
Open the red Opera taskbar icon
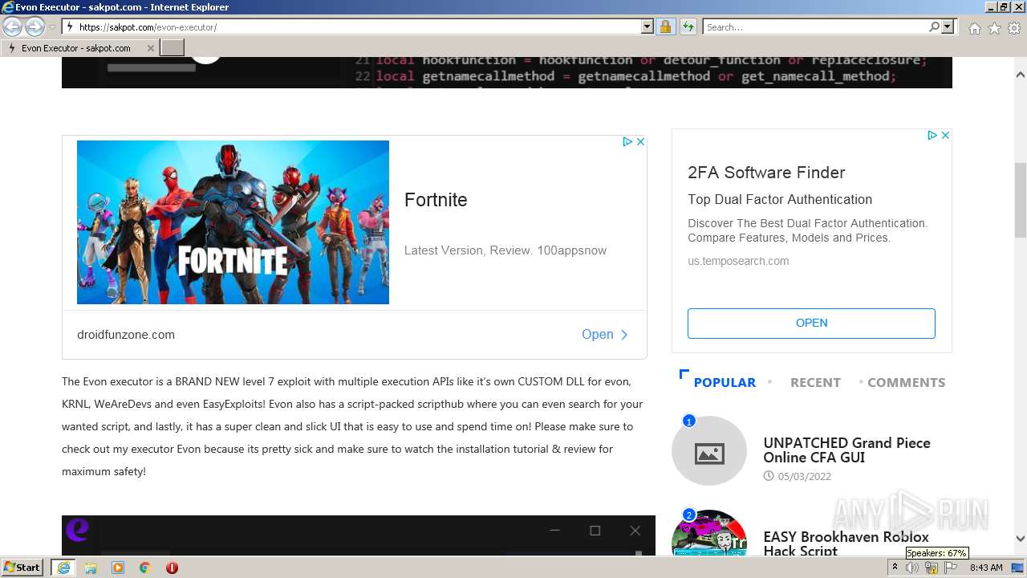tap(172, 568)
